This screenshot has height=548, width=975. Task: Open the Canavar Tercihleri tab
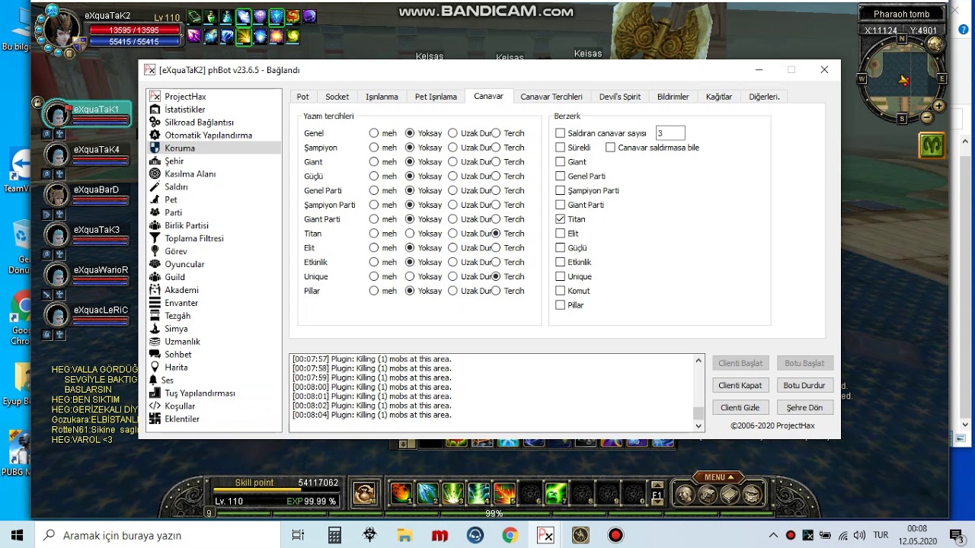551,97
